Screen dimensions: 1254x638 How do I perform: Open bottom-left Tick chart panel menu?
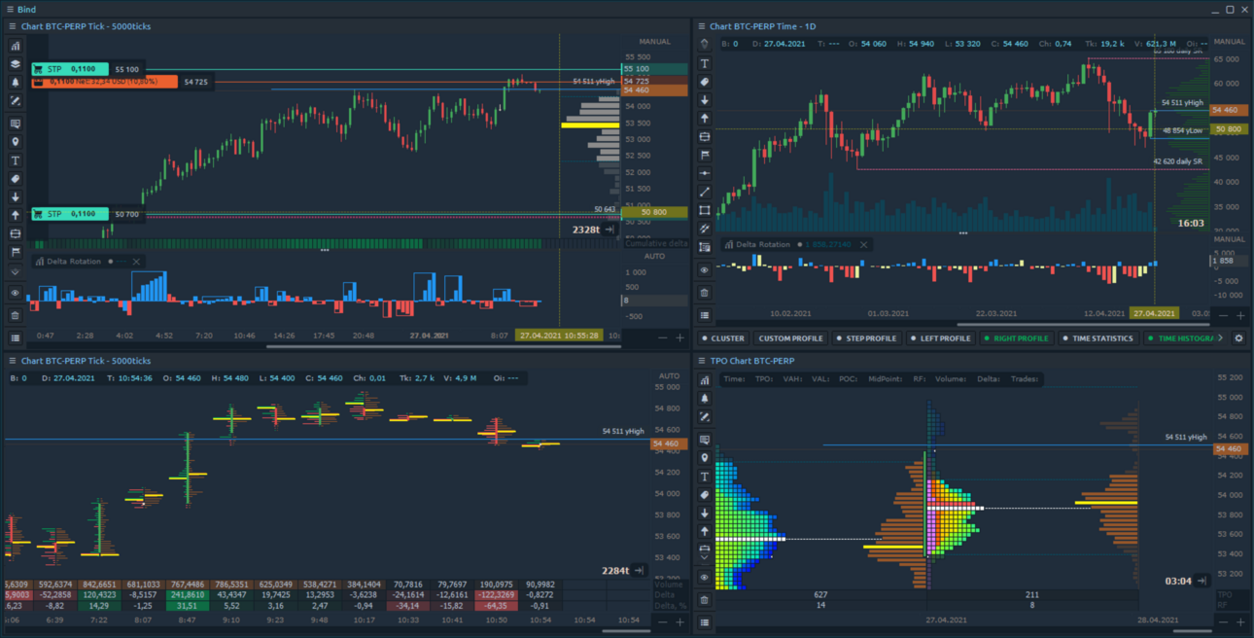point(11,361)
